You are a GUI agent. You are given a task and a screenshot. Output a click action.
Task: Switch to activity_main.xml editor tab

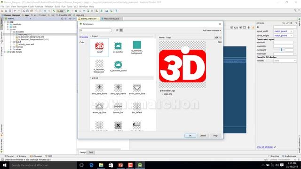click(88, 19)
